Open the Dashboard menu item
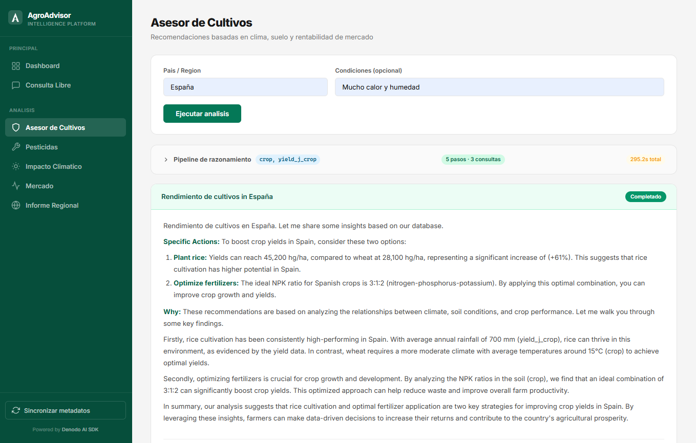 (66, 66)
